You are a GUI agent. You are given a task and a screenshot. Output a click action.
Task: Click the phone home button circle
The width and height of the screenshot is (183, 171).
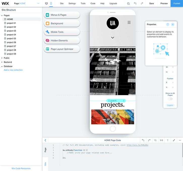click(113, 129)
